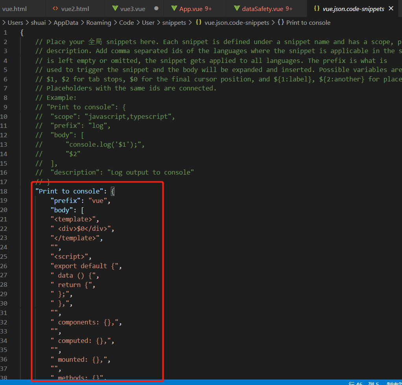Click the "<script>" string on line 25
This screenshot has height=385, width=402.
coord(69,256)
